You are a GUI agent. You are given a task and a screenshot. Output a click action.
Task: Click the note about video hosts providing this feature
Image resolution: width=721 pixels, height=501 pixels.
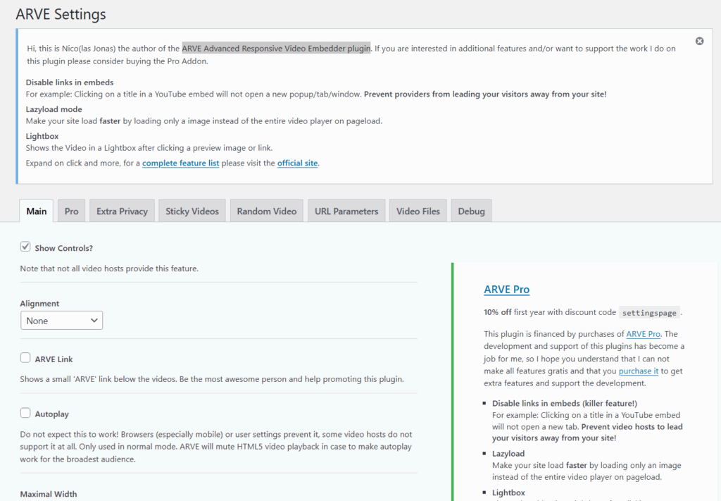click(x=109, y=268)
